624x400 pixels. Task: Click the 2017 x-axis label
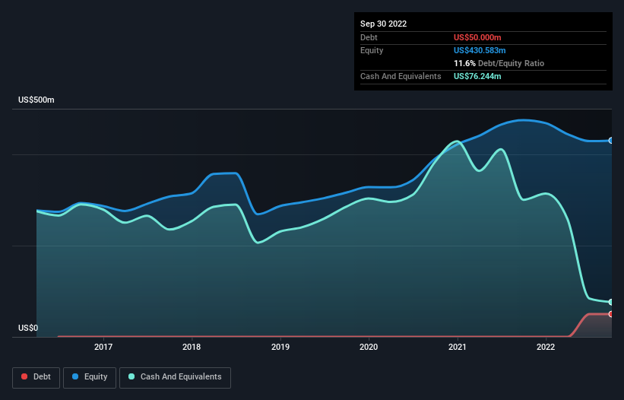(x=103, y=347)
